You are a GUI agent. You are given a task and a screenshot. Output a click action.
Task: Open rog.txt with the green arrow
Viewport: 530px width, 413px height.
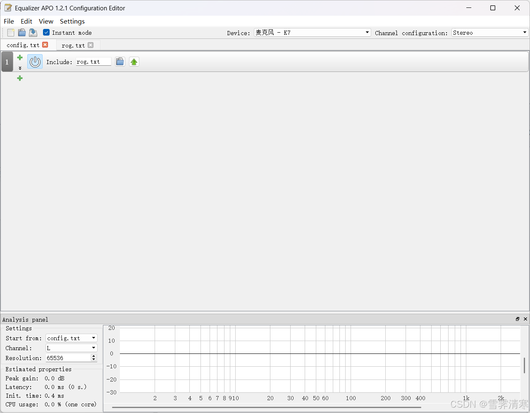[134, 61]
